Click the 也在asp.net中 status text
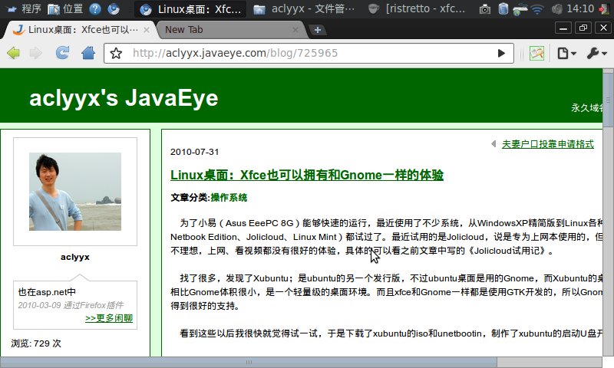The width and height of the screenshot is (614, 368). [x=47, y=292]
